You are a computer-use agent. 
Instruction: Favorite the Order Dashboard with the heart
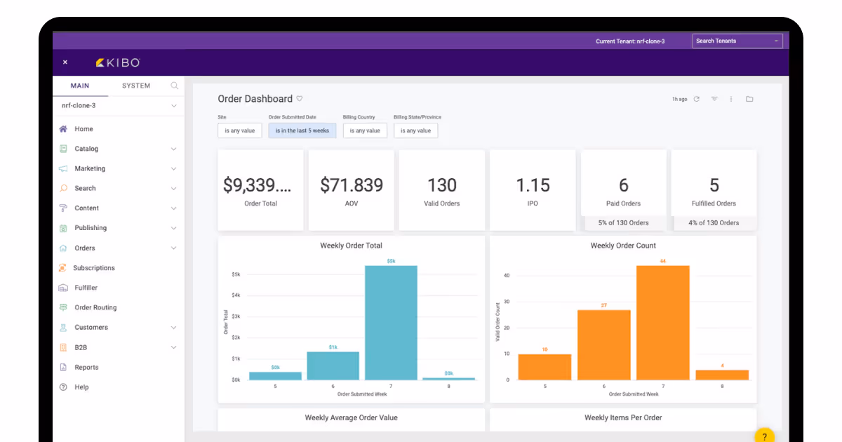(x=300, y=98)
